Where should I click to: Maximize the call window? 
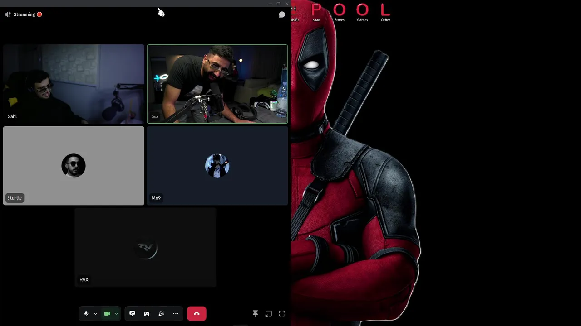point(278,4)
